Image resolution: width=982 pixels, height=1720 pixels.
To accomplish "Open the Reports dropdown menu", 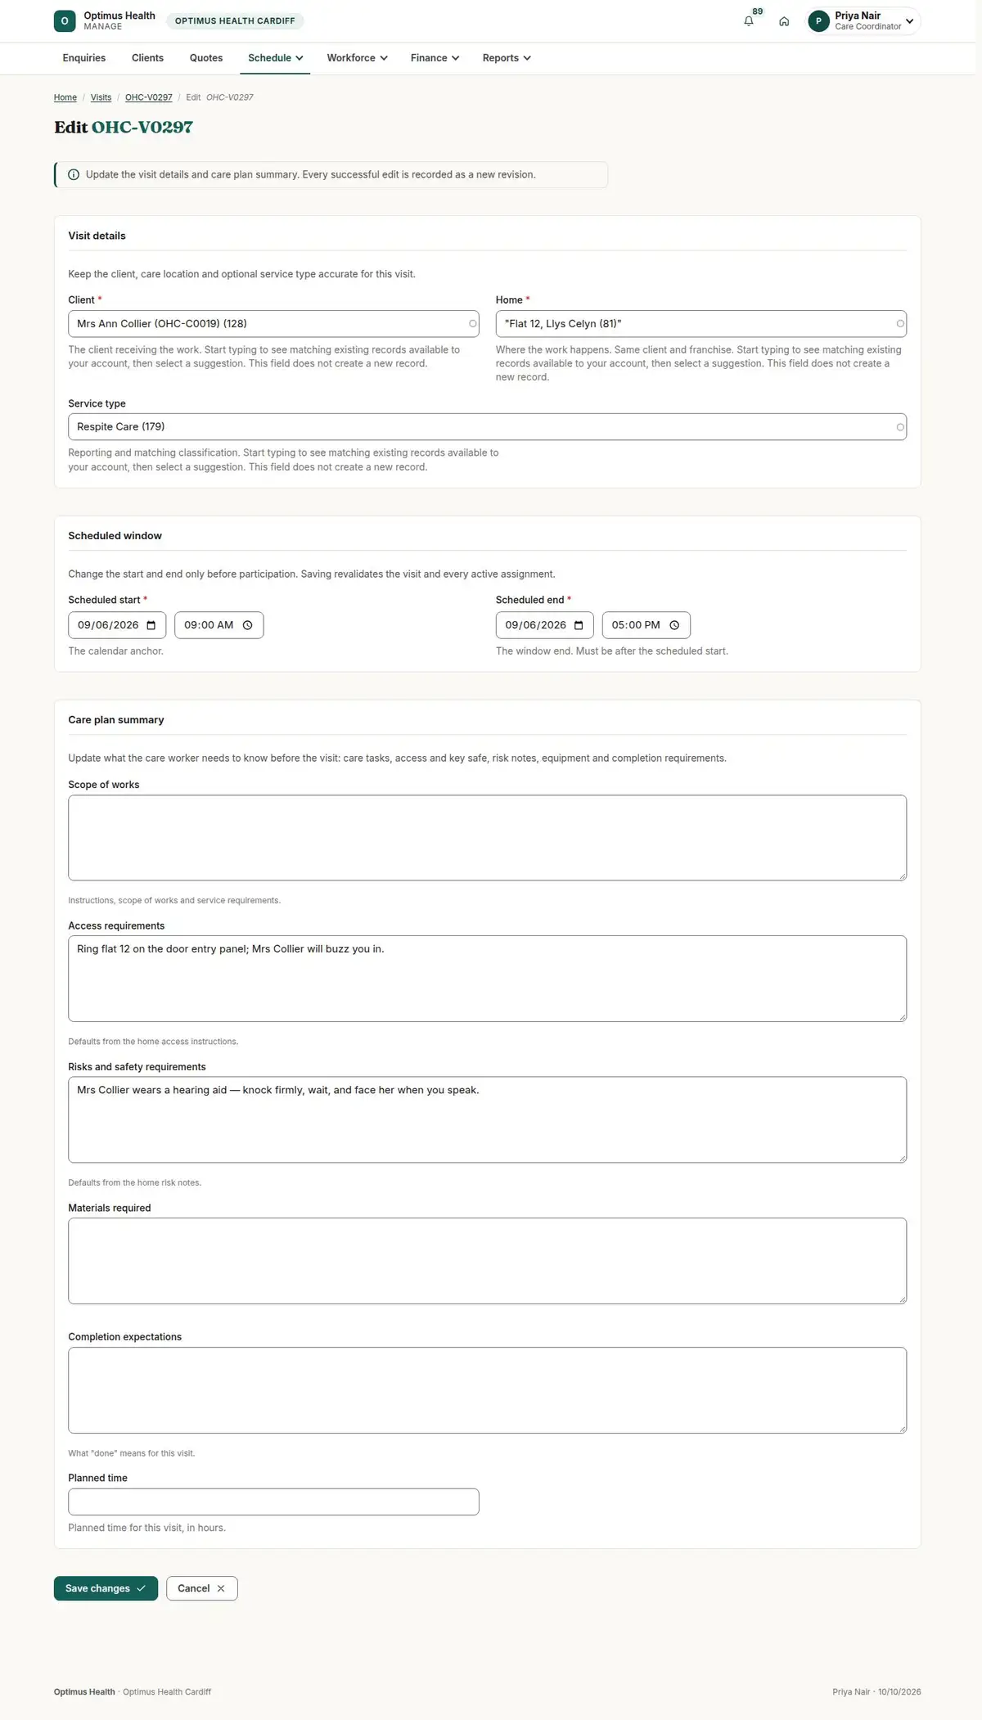I will click(507, 58).
